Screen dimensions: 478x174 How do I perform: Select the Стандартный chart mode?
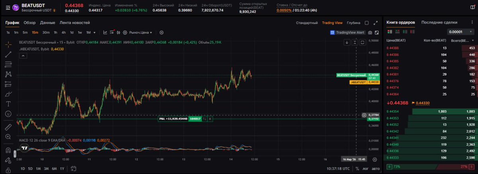click(x=307, y=23)
